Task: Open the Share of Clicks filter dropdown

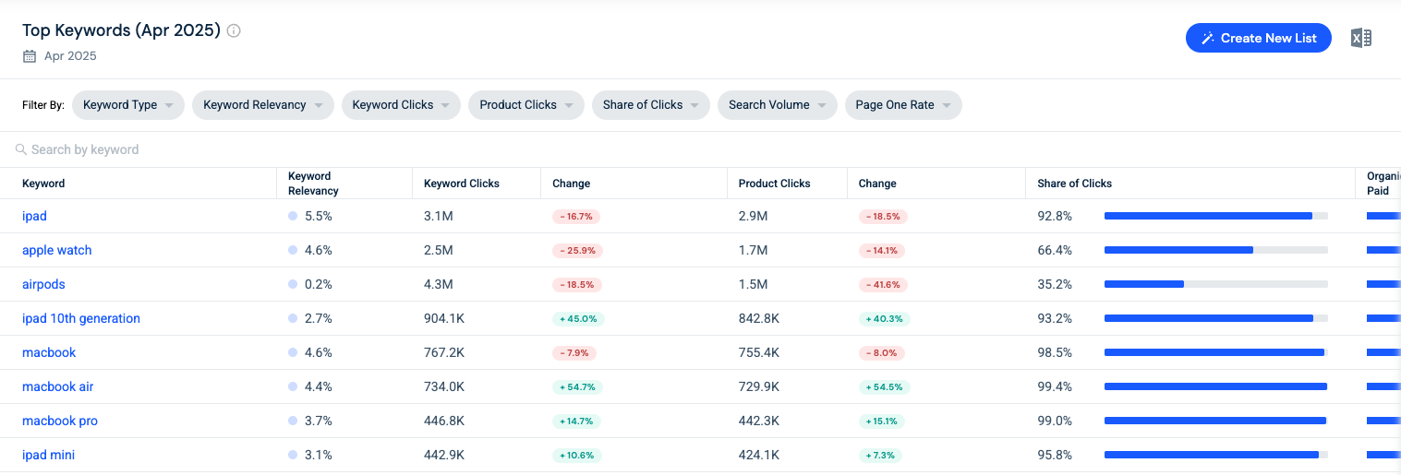Action: click(651, 105)
